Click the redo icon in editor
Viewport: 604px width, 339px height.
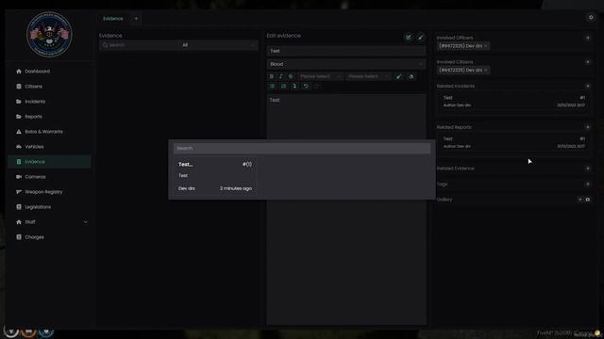point(317,87)
